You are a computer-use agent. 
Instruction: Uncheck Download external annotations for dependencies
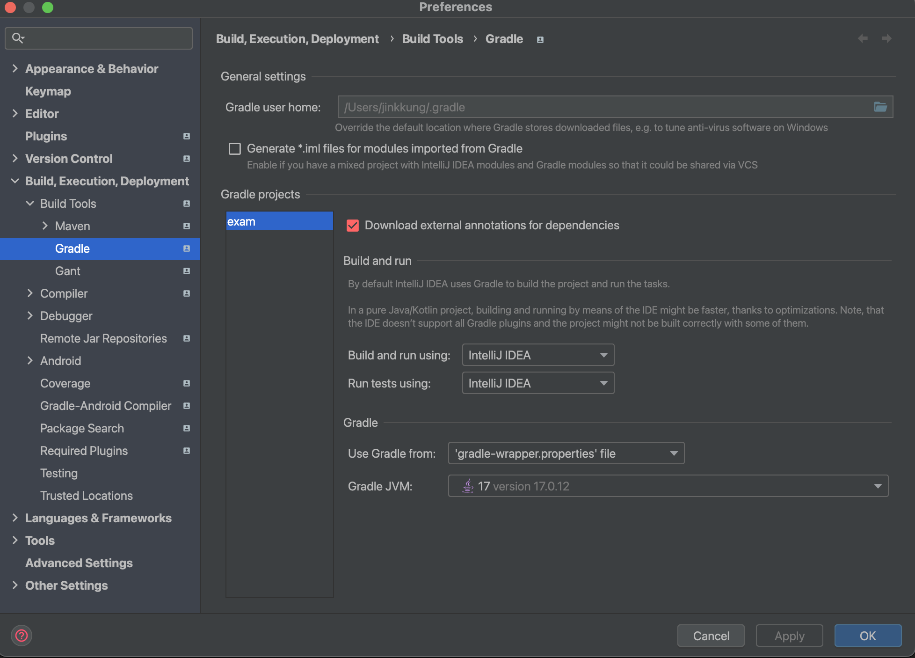pyautogui.click(x=353, y=226)
